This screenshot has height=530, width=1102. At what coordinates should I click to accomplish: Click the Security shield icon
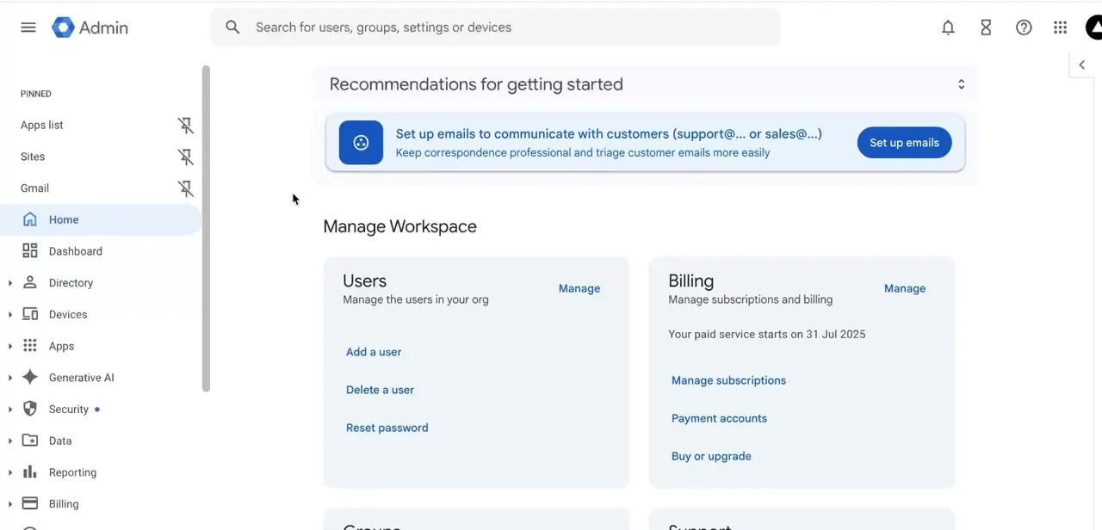point(30,409)
